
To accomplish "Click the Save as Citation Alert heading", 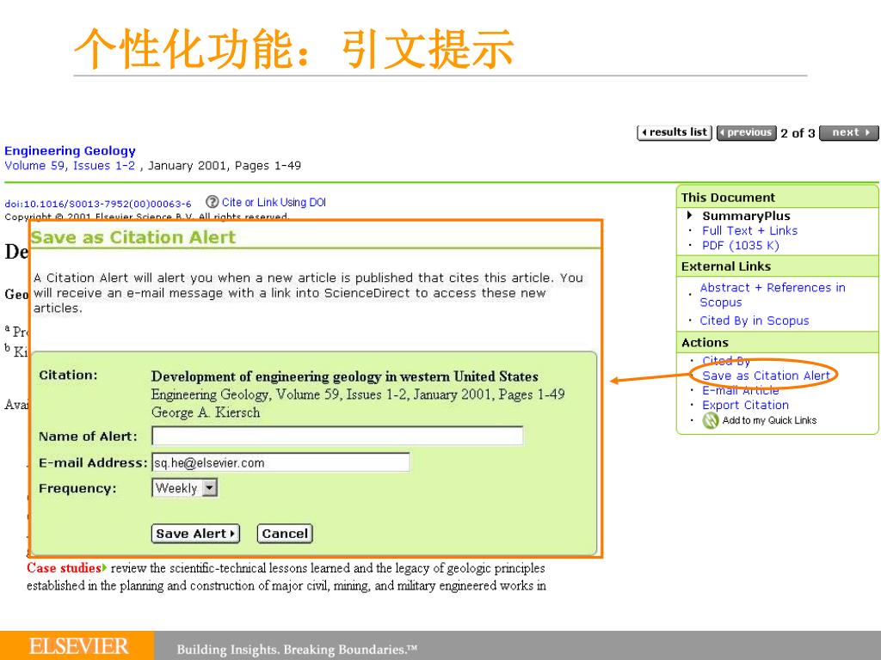I will 133,237.
